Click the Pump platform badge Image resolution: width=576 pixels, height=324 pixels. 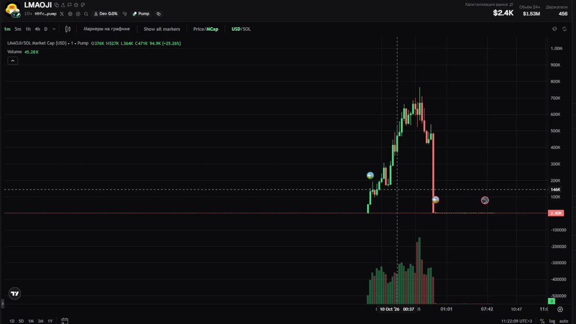(x=141, y=14)
